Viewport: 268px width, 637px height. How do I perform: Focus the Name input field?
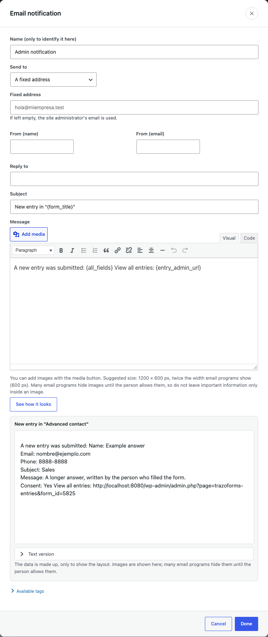pos(134,52)
